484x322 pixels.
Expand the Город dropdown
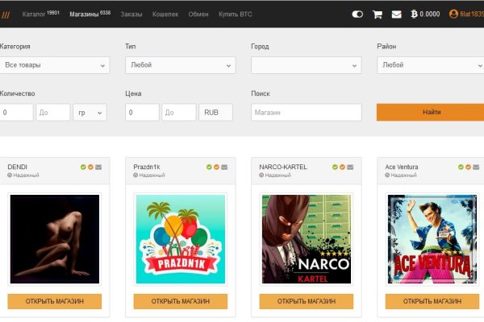[306, 64]
